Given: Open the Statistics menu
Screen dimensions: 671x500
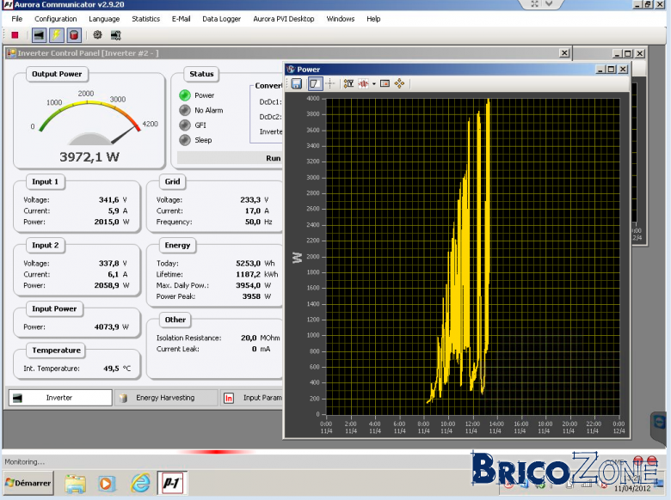Looking at the screenshot, I should tap(145, 19).
